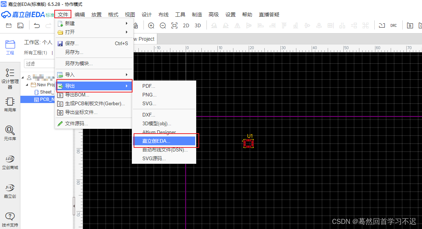Screen dimensions: 422x229
Task: Choose 另存为模块... menu entry
Action: pos(94,63)
